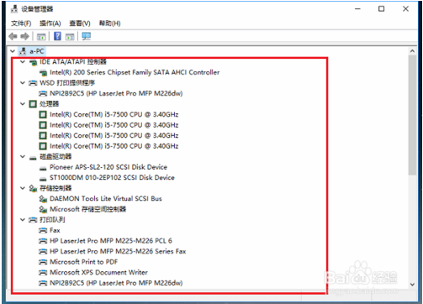Collapse the IDE ATA/ATAPI 控制器 node
This screenshot has height=304, width=423.
23,61
